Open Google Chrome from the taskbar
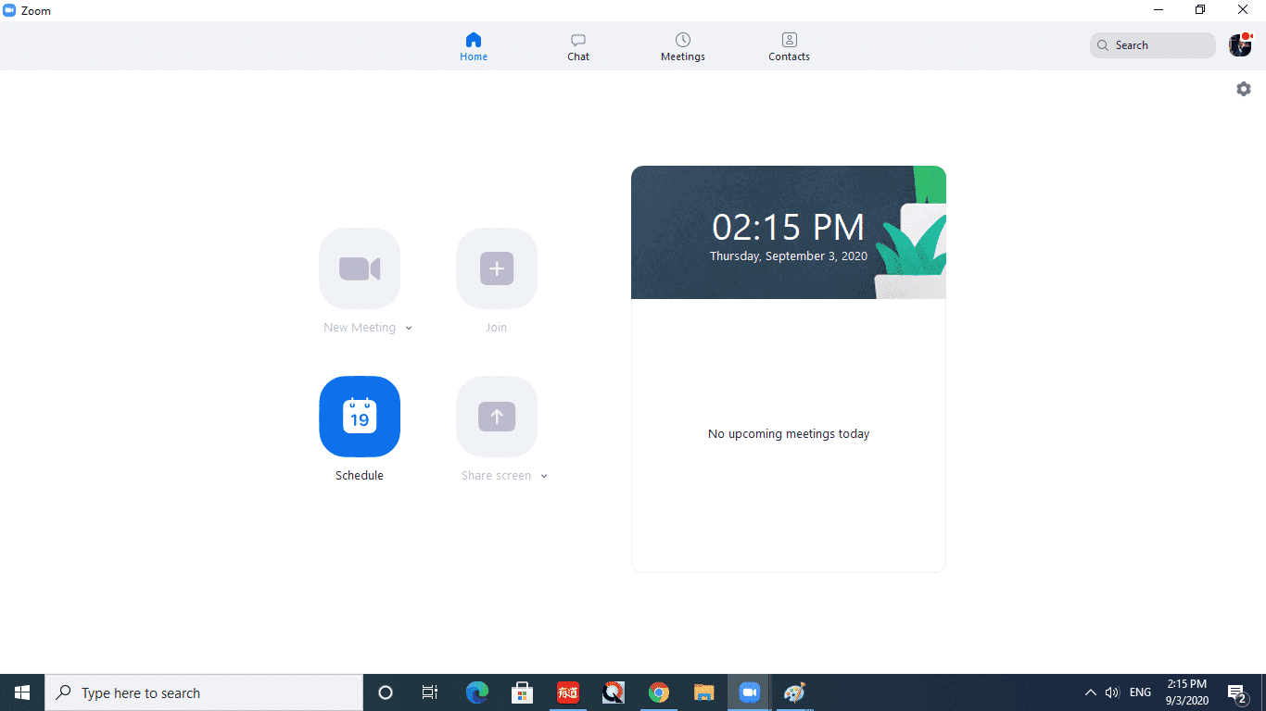This screenshot has height=711, width=1266. [659, 692]
